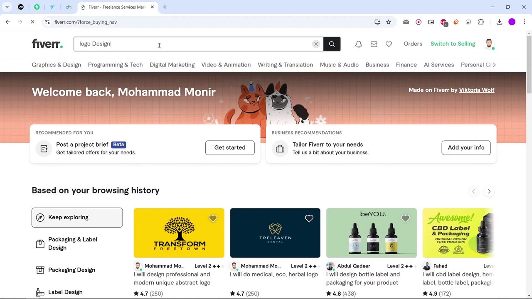
Task: Open Chrome three-dot menu
Action: [x=524, y=22]
